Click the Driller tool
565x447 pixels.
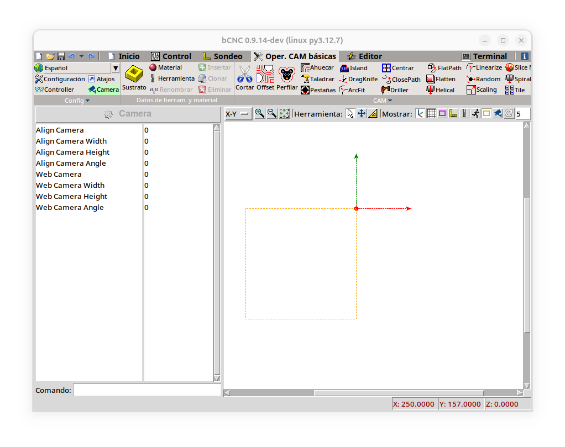point(395,90)
